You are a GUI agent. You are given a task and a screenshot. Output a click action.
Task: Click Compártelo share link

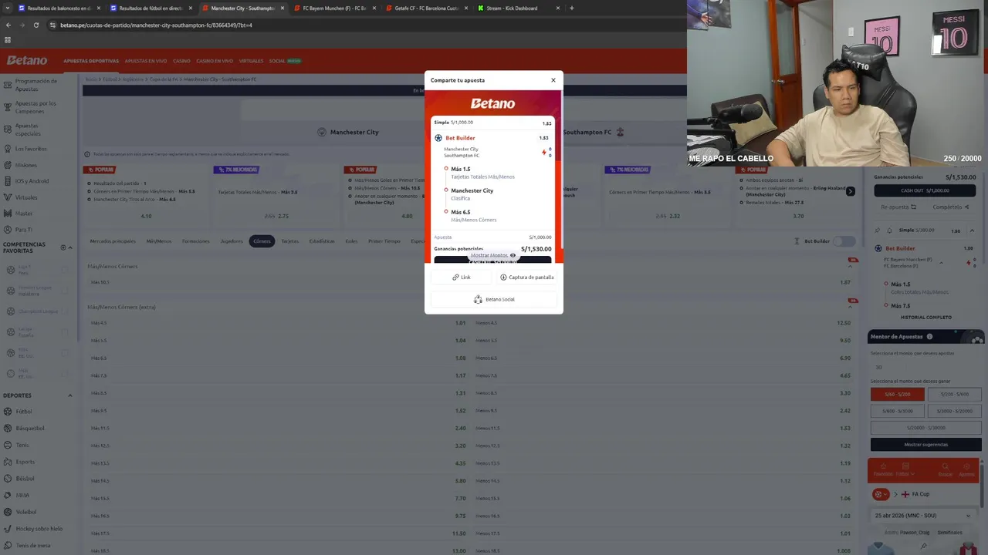(951, 207)
